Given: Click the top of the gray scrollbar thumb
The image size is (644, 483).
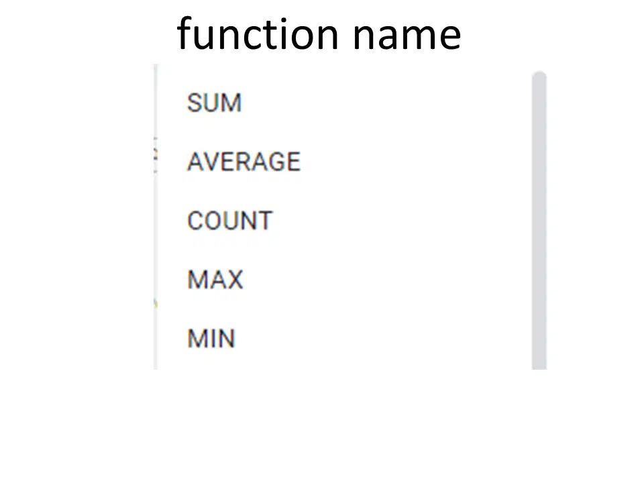Looking at the screenshot, I should pos(539,76).
